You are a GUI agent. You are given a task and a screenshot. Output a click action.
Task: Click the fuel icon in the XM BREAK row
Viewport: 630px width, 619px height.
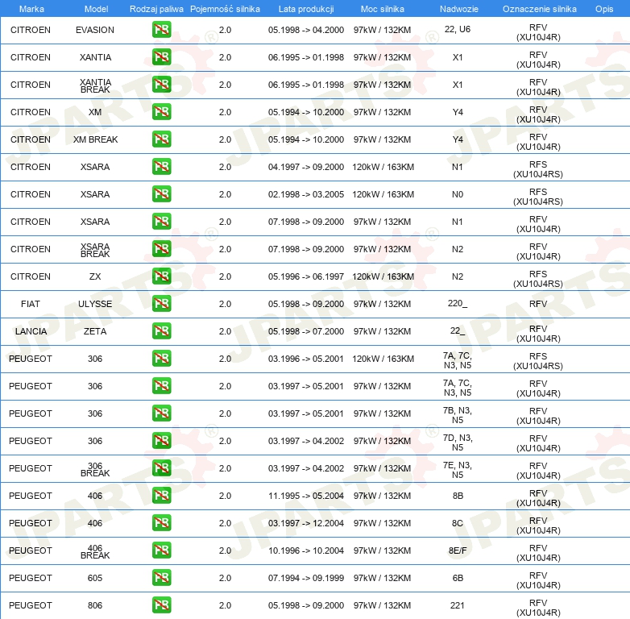point(161,139)
